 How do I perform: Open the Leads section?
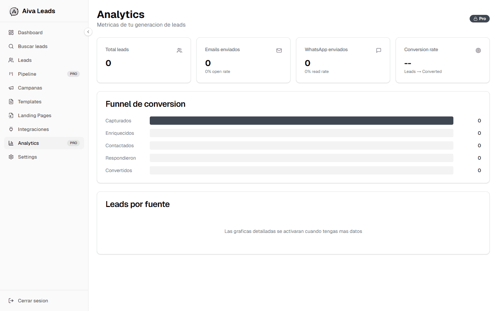(44, 60)
